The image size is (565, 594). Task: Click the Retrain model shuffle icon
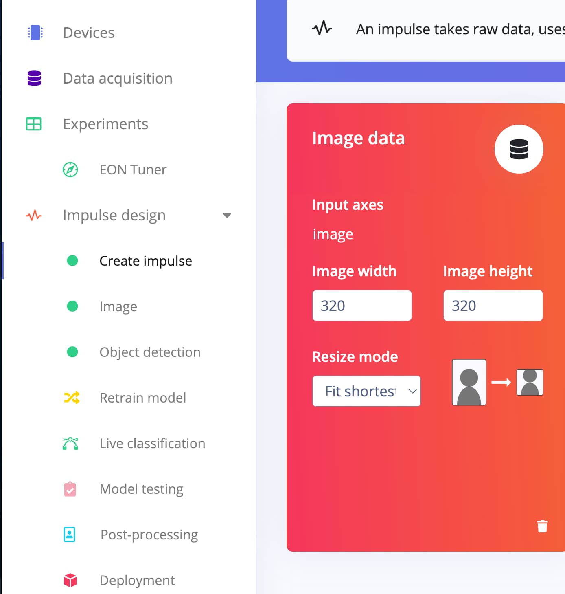coord(71,398)
